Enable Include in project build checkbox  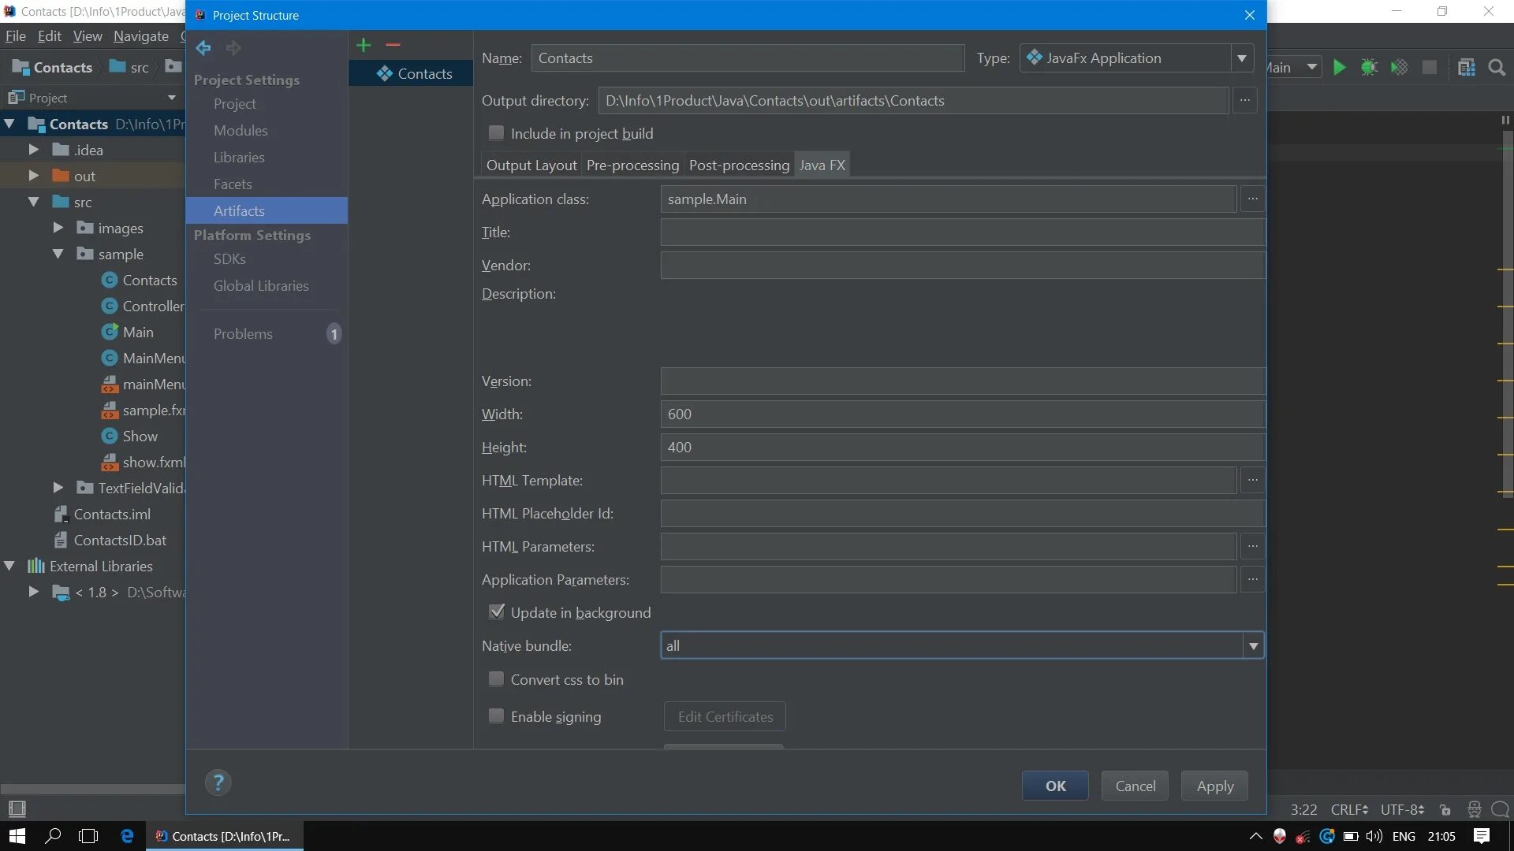(x=496, y=133)
